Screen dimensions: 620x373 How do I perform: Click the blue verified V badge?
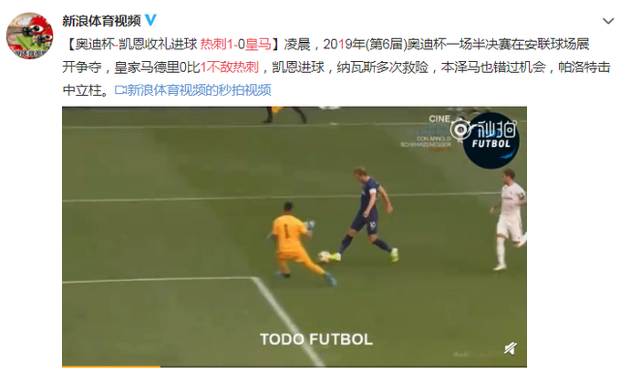tap(150, 20)
